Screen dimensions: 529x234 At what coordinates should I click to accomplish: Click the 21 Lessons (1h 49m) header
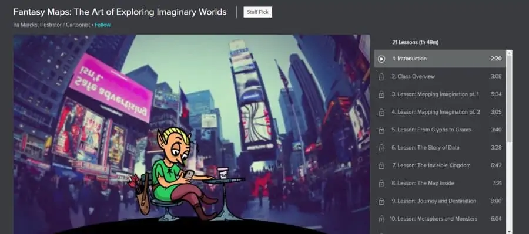tap(416, 42)
